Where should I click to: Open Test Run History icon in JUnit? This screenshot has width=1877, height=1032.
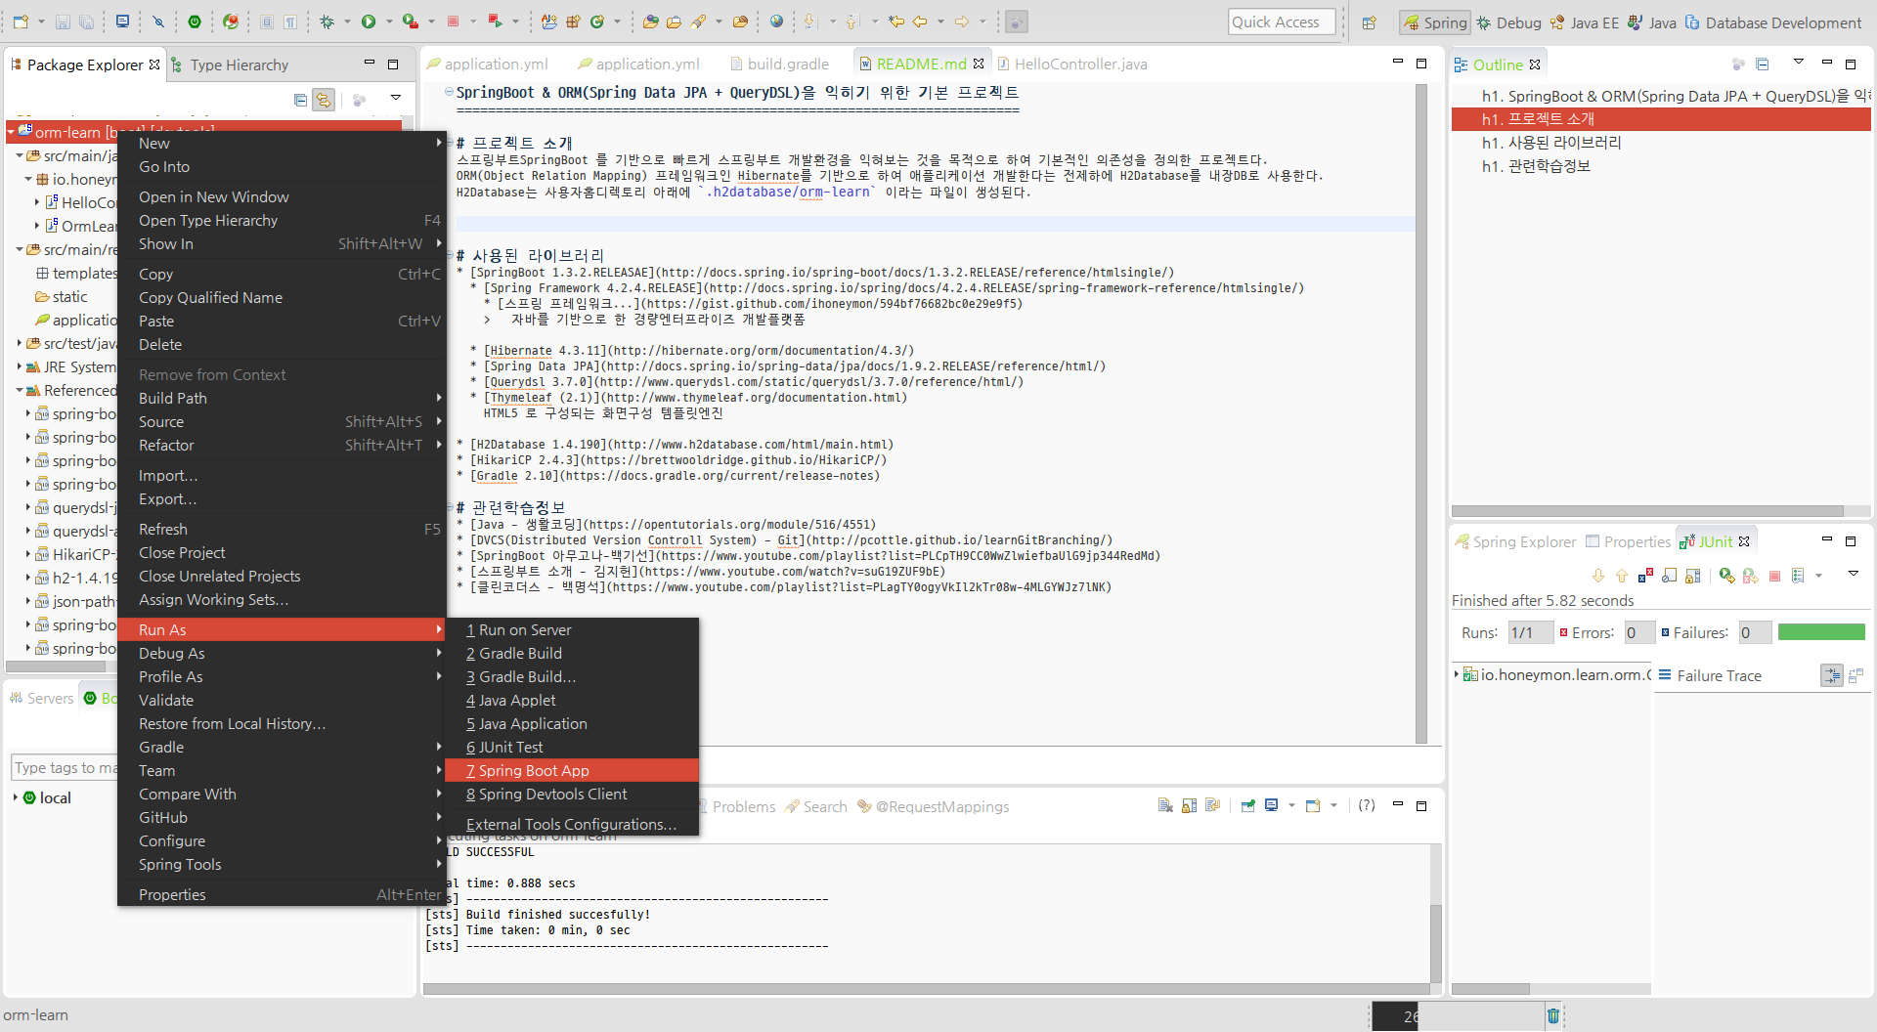(1798, 576)
